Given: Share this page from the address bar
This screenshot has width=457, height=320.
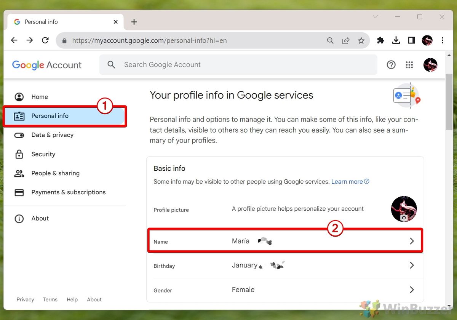Looking at the screenshot, I should click(x=346, y=40).
